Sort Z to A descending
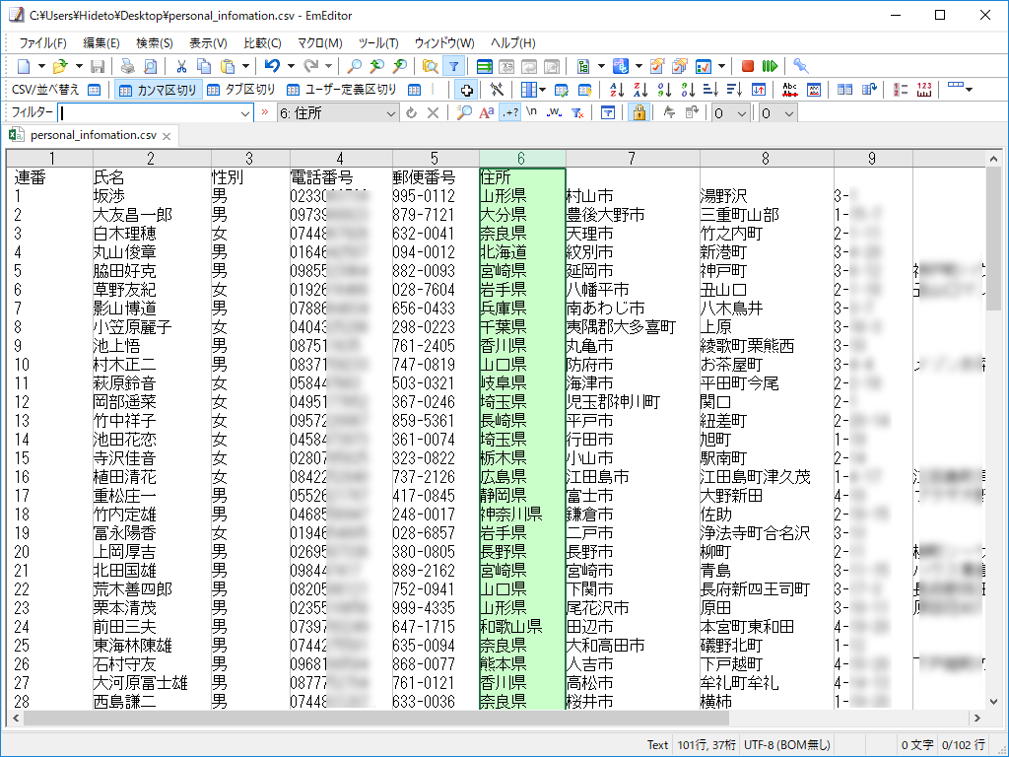Viewport: 1009px width, 757px height. [x=640, y=90]
